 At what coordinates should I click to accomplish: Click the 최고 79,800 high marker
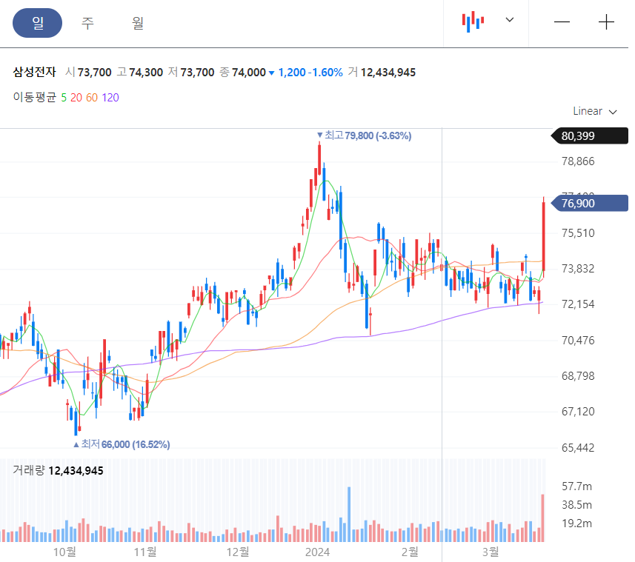[364, 136]
